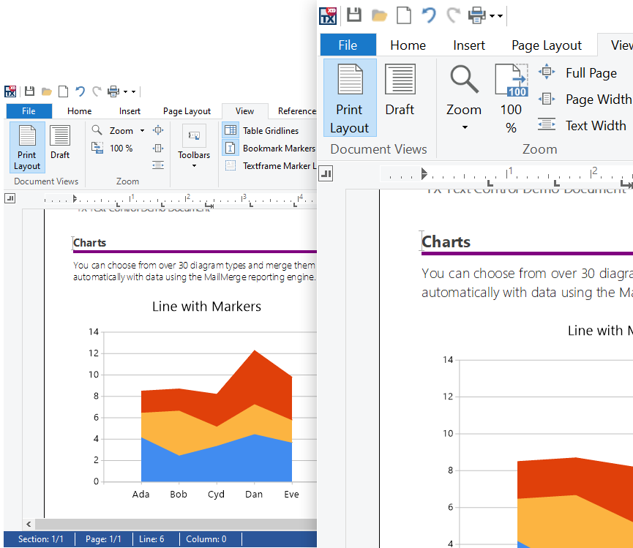
Task: Click the 100 % zoom icon in right window
Action: (x=511, y=99)
